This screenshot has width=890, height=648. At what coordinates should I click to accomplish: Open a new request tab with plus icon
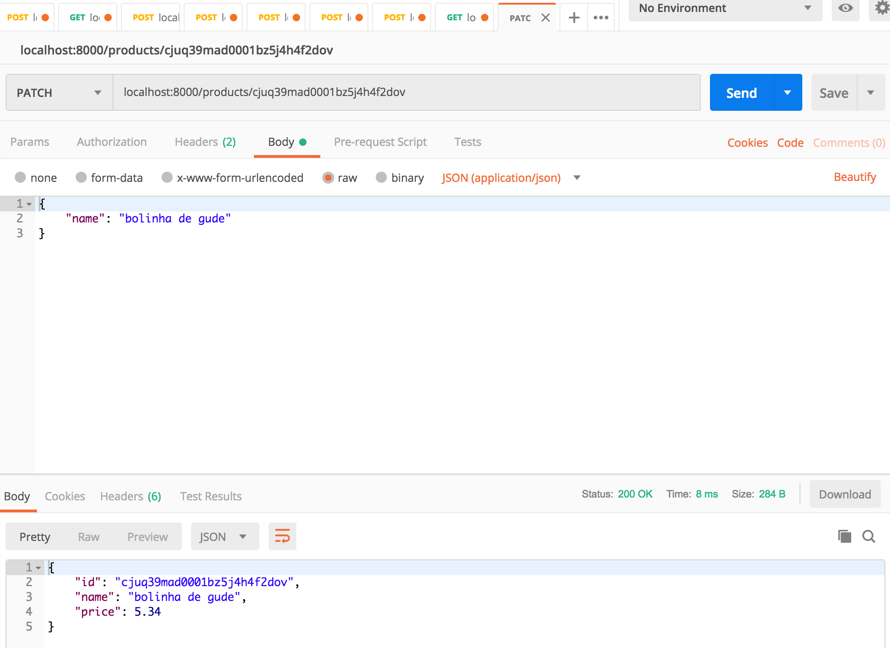[x=574, y=18]
